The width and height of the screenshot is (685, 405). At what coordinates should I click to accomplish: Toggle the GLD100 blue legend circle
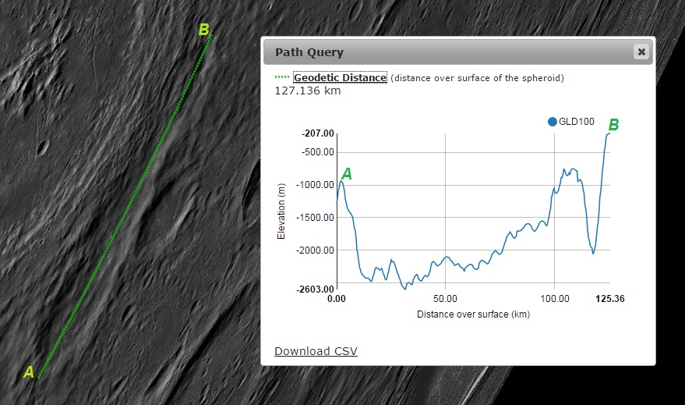point(553,122)
